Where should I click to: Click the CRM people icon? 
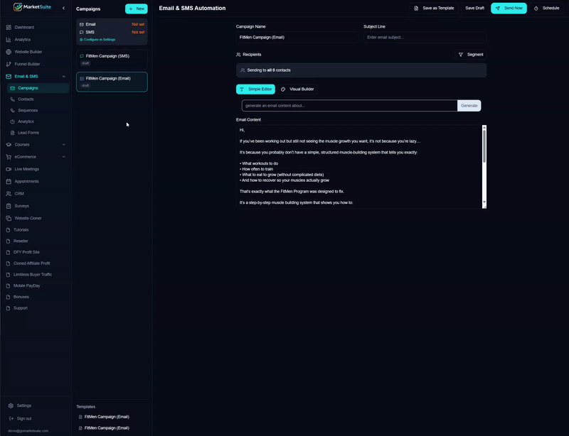tap(9, 193)
